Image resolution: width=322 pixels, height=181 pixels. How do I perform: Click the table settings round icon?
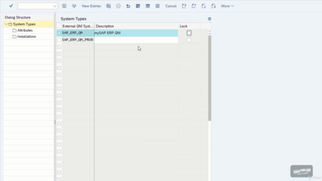click(x=209, y=19)
